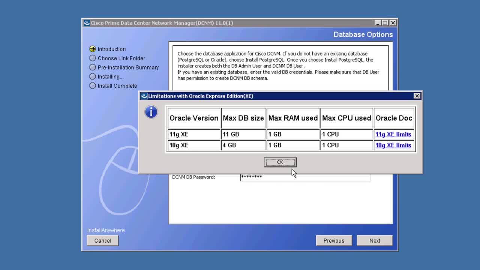Viewport: 480px width, 270px height.
Task: Click the blue information icon in dialog
Action: coord(151,112)
